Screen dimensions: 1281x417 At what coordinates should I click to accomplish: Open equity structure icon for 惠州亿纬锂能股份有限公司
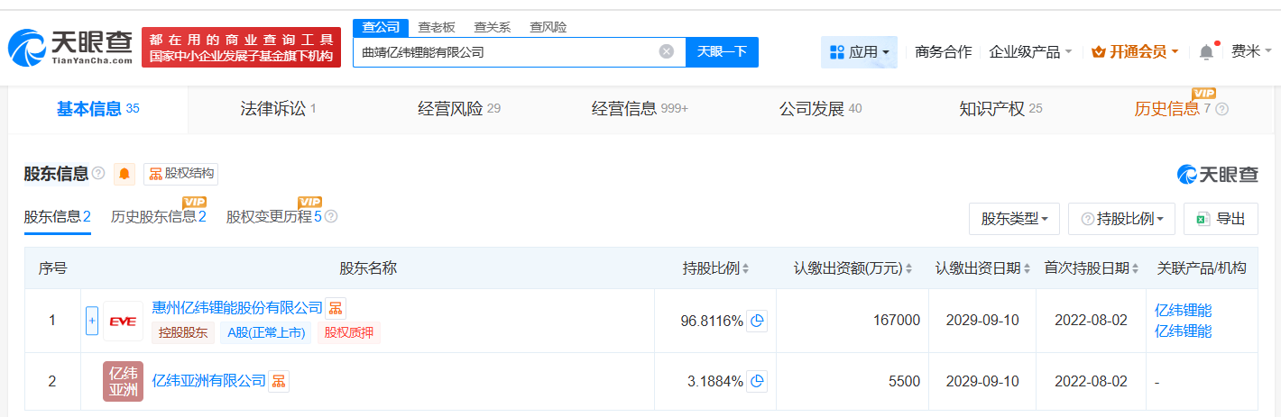pyautogui.click(x=335, y=309)
